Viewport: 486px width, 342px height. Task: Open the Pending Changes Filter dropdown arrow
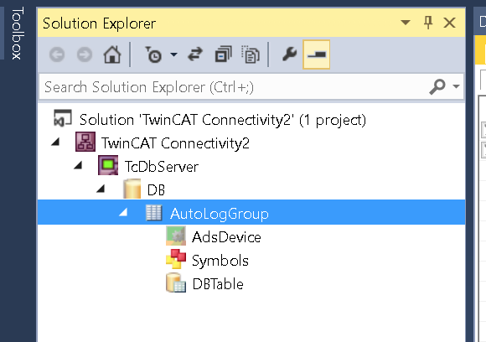coord(174,54)
